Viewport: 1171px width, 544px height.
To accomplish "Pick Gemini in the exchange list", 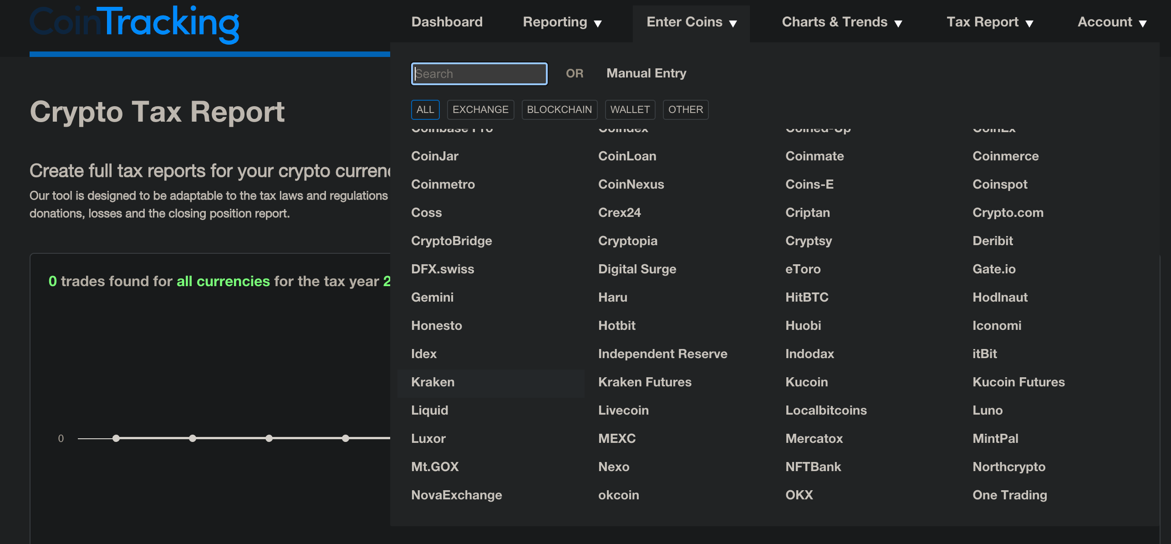I will pos(432,298).
